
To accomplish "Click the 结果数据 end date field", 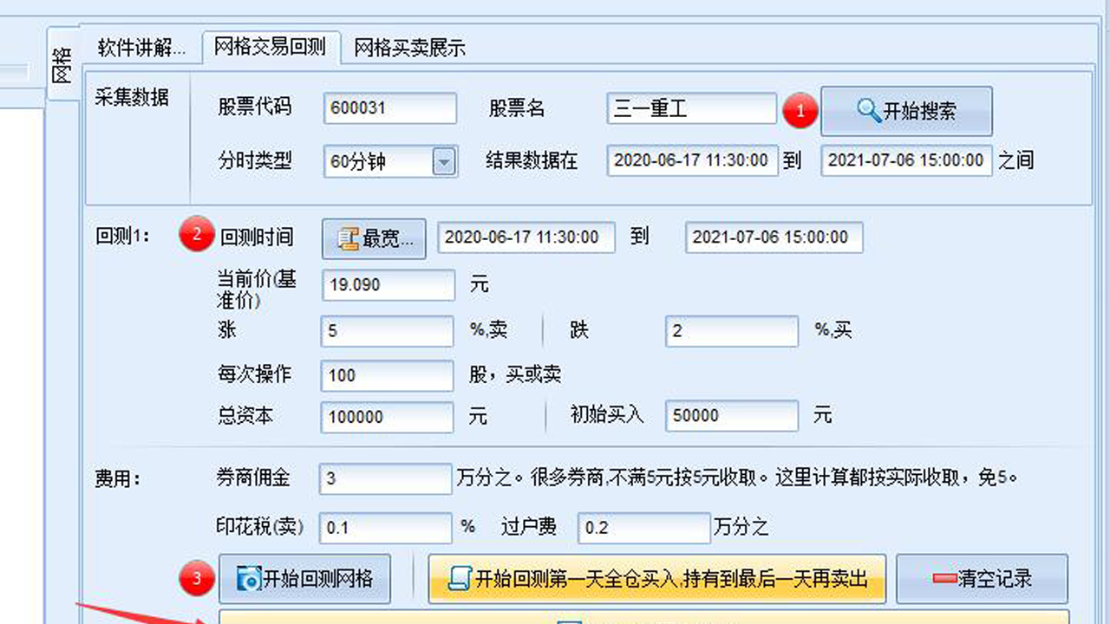I will (x=906, y=160).
